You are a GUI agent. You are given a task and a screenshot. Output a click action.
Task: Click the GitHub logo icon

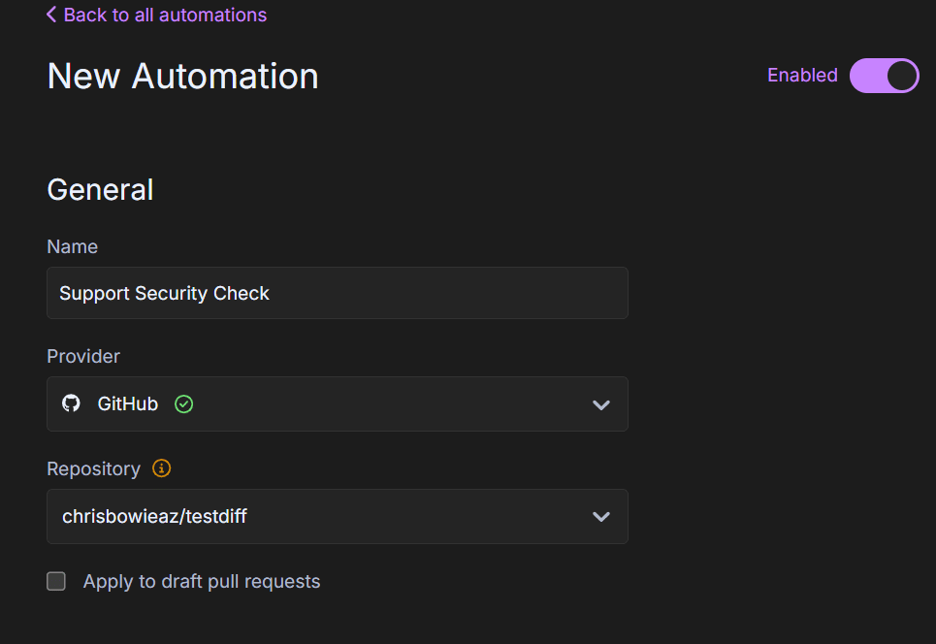(x=71, y=403)
